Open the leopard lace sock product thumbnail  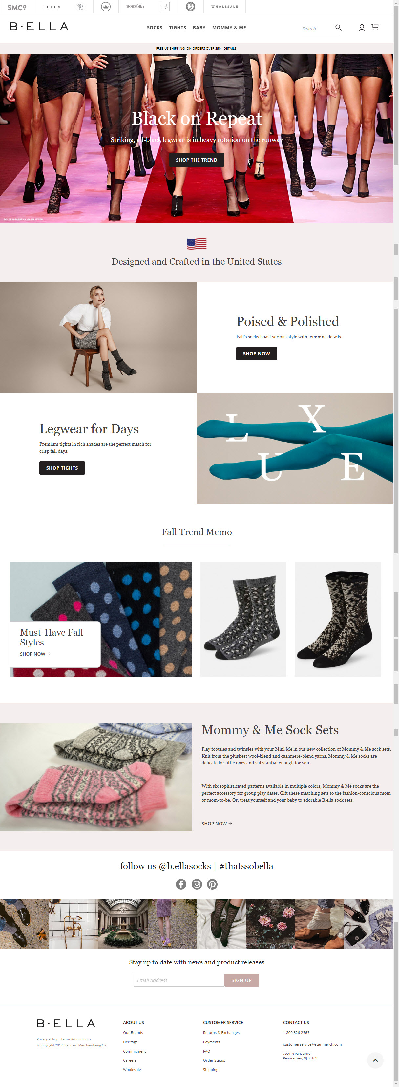pyautogui.click(x=338, y=619)
